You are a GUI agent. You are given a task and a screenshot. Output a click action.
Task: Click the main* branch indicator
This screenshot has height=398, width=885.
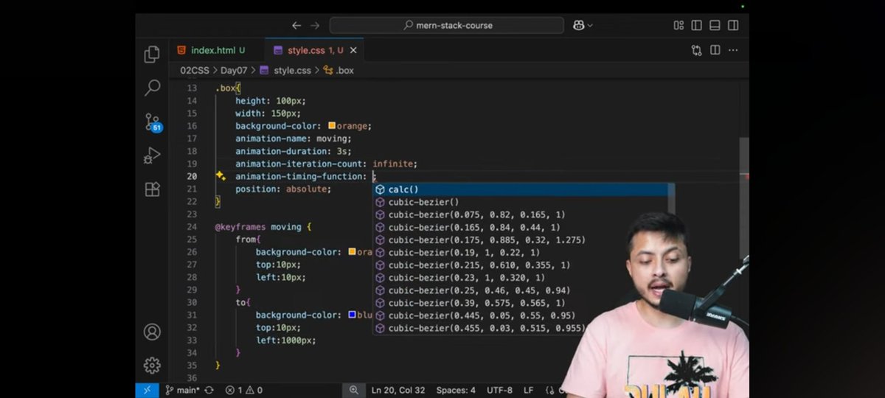[x=182, y=390]
